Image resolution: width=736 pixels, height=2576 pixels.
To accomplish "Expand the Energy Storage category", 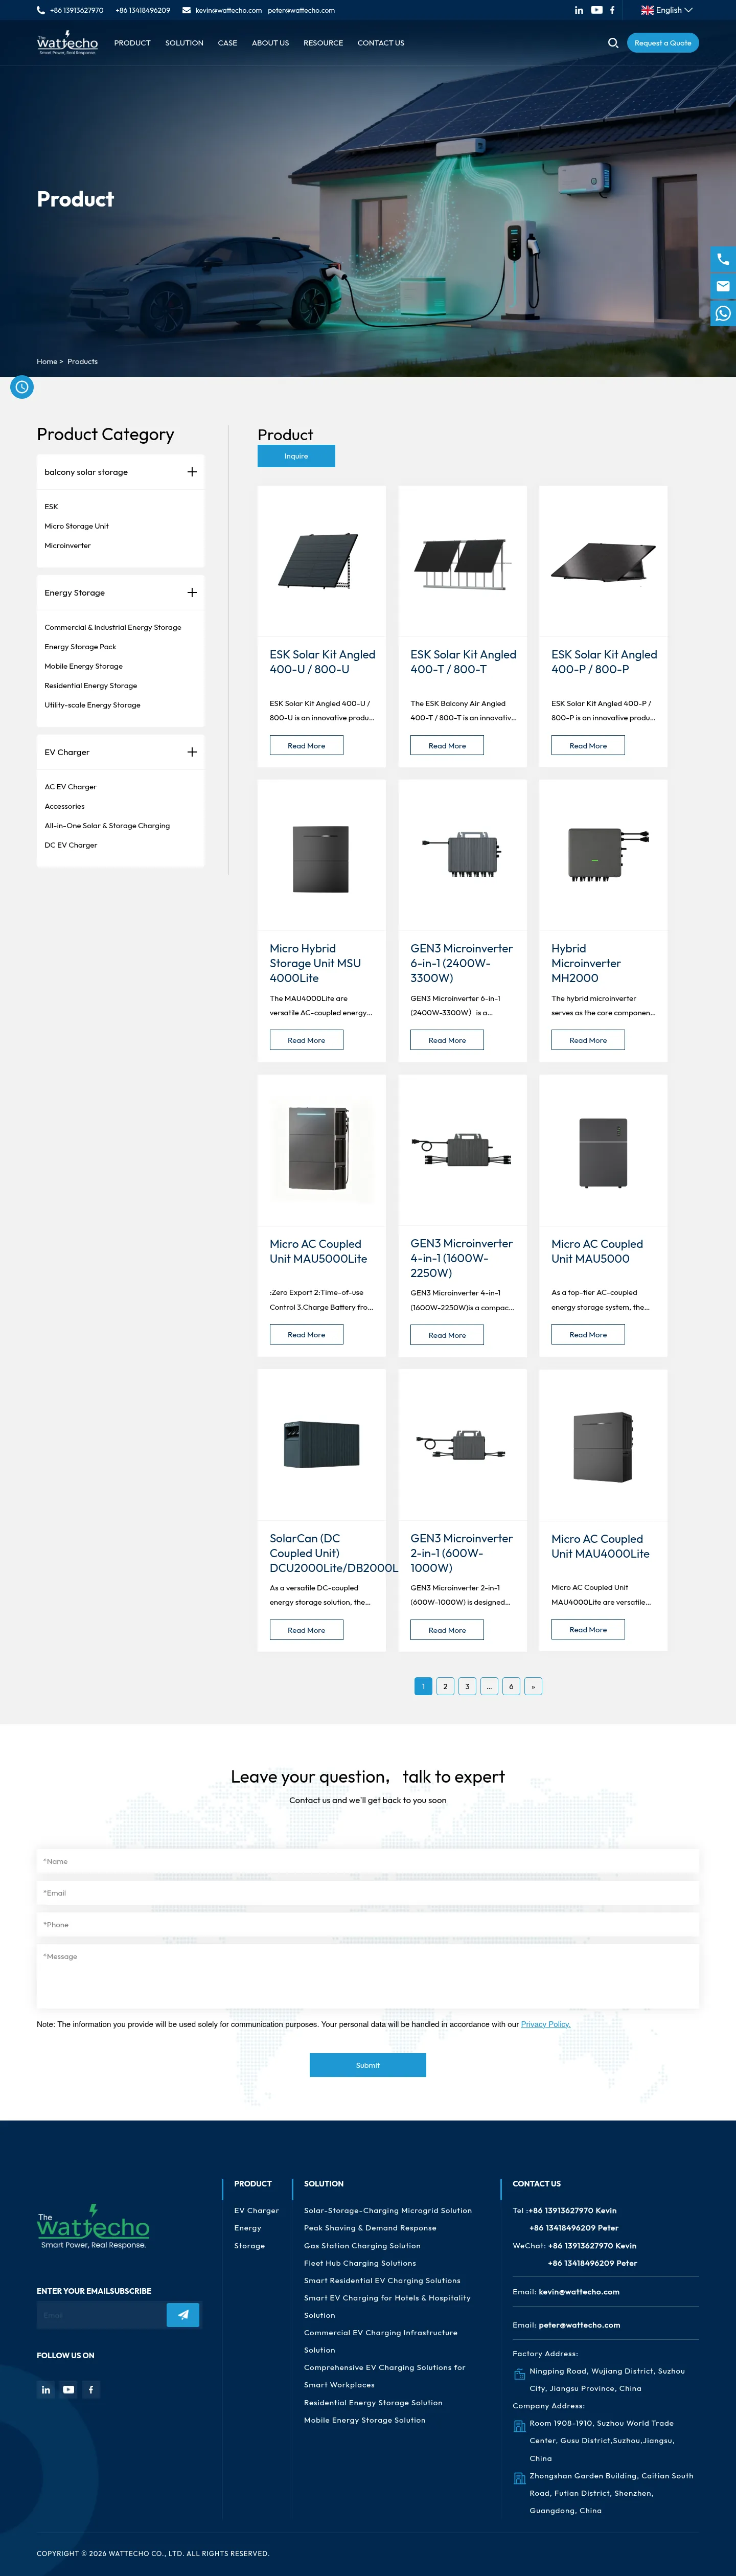I will pyautogui.click(x=192, y=593).
